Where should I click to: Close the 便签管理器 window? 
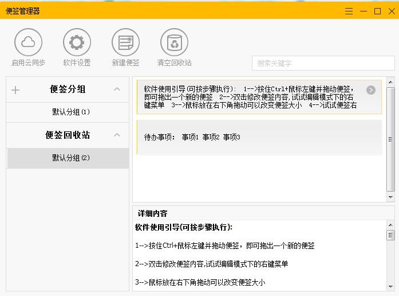pos(392,11)
